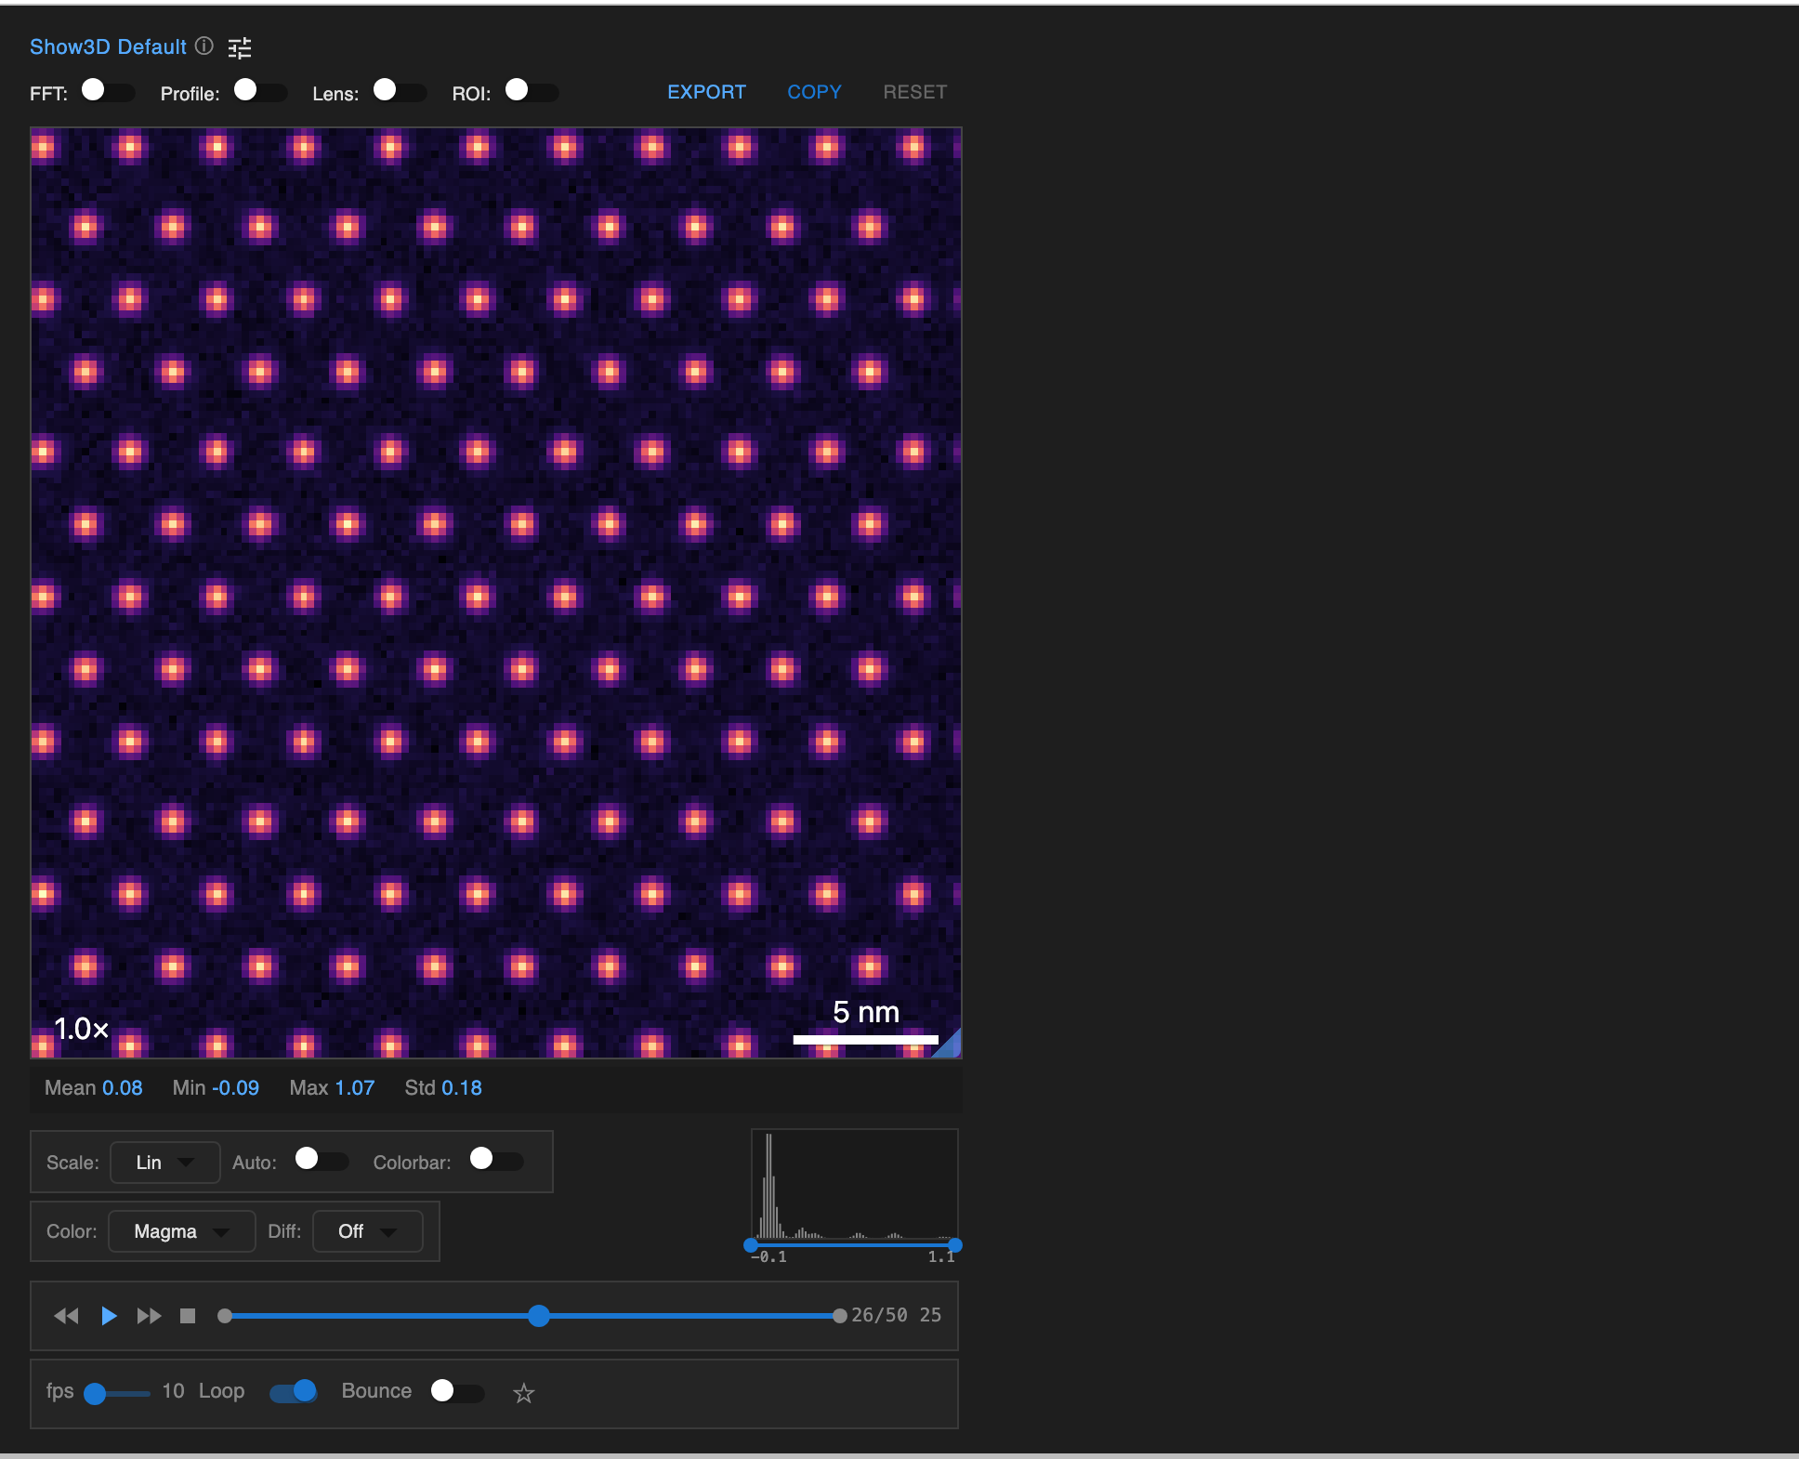
Task: Turn on the ROI toggle
Action: click(x=531, y=92)
